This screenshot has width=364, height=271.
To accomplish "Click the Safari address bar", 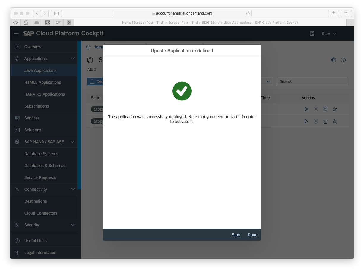I will pyautogui.click(x=182, y=13).
